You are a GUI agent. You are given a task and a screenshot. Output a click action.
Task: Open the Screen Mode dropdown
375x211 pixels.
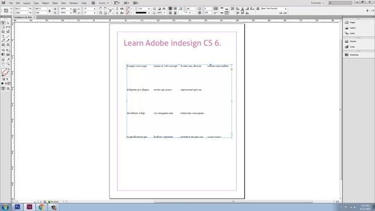click(127, 3)
